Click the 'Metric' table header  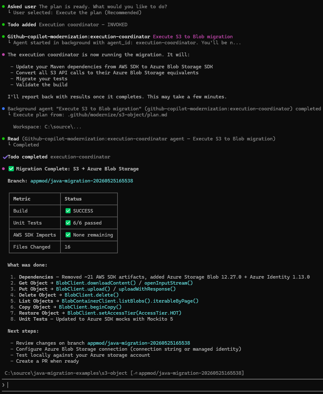tap(22, 199)
